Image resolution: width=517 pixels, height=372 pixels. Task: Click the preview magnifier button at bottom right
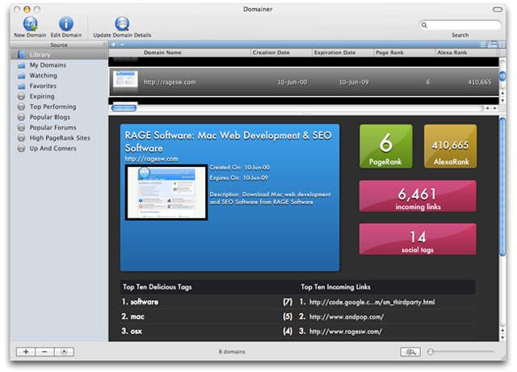410,352
